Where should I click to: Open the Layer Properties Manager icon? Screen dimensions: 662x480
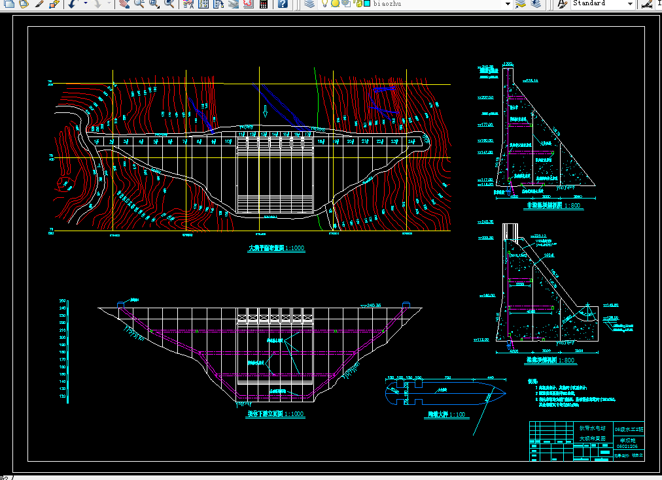click(x=309, y=4)
